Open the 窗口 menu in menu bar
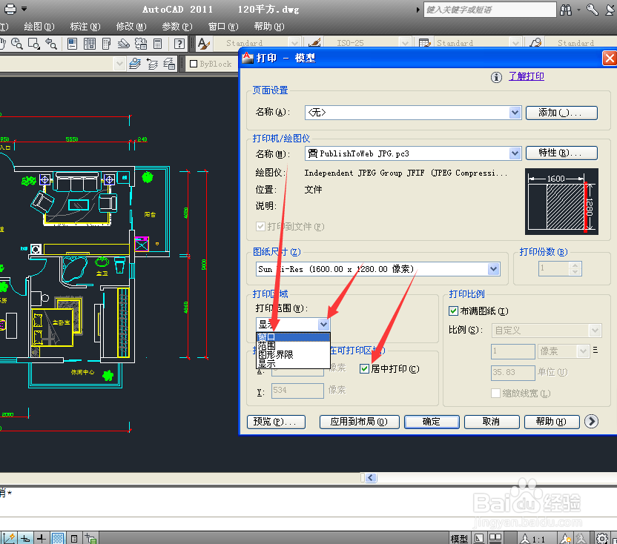The width and height of the screenshot is (617, 544). (x=223, y=27)
